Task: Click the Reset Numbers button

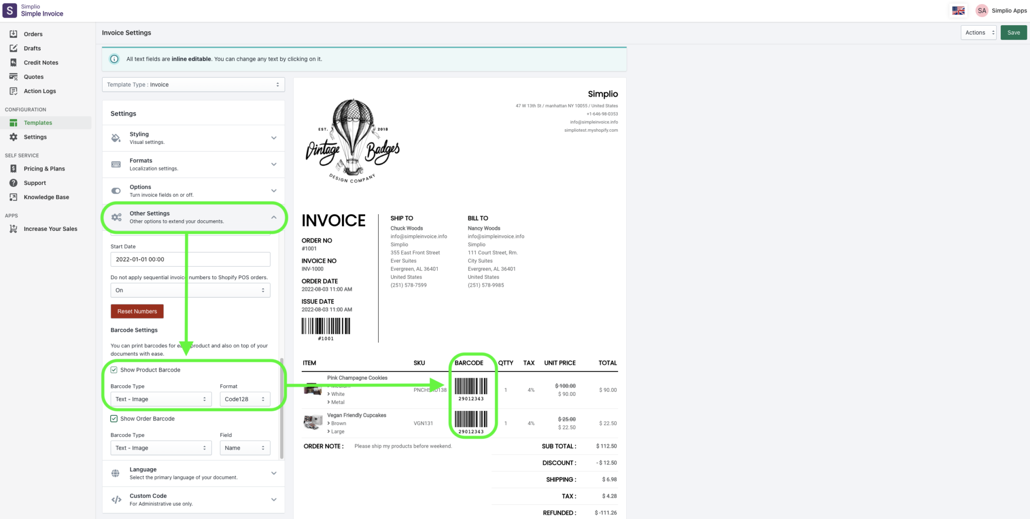Action: [137, 311]
